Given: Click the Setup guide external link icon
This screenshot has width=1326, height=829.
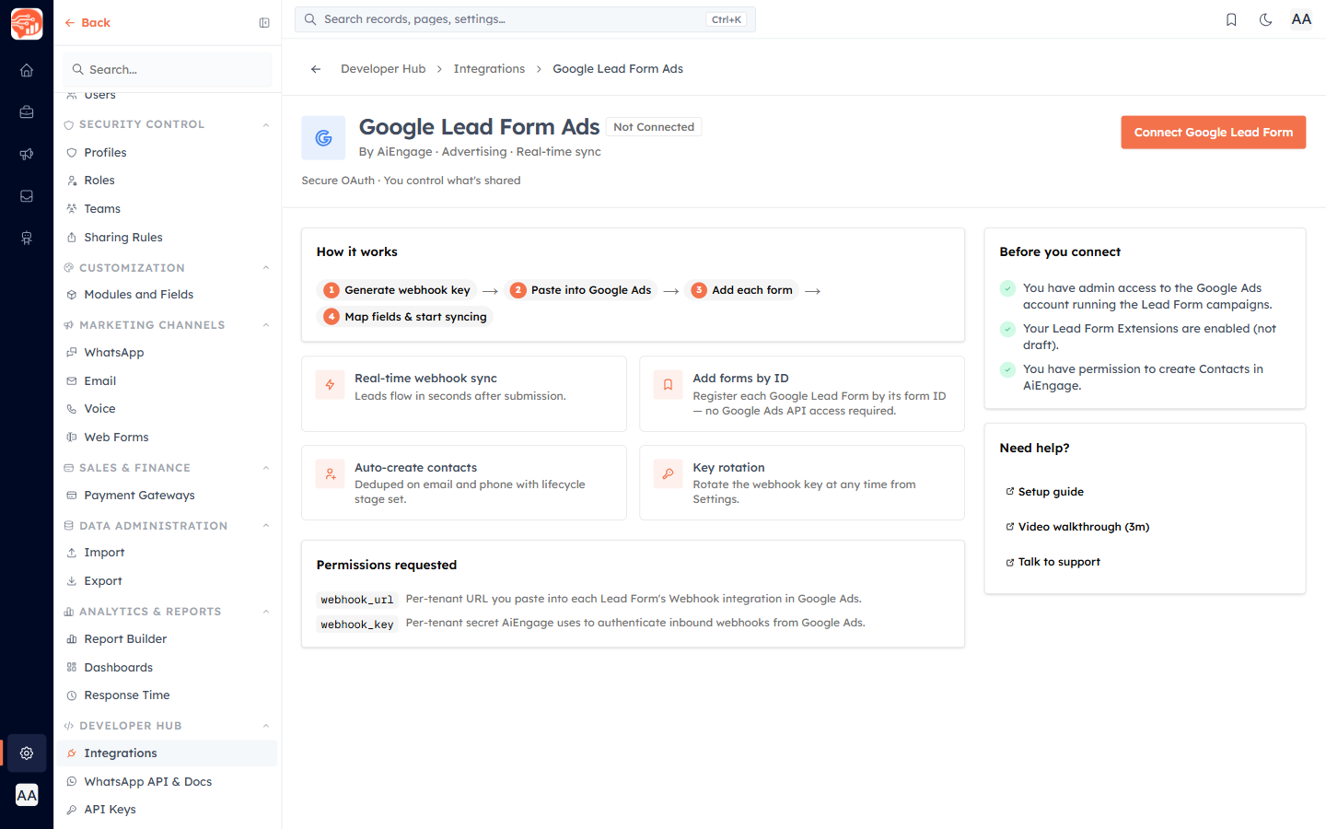Looking at the screenshot, I should 1010,492.
